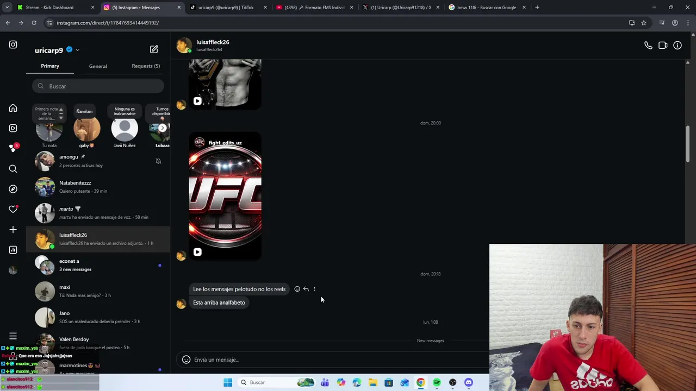The width and height of the screenshot is (696, 391).
Task: Open a new Chrome tab
Action: click(537, 8)
